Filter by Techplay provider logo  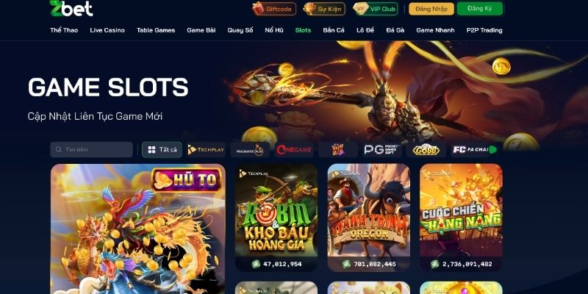[x=206, y=150]
